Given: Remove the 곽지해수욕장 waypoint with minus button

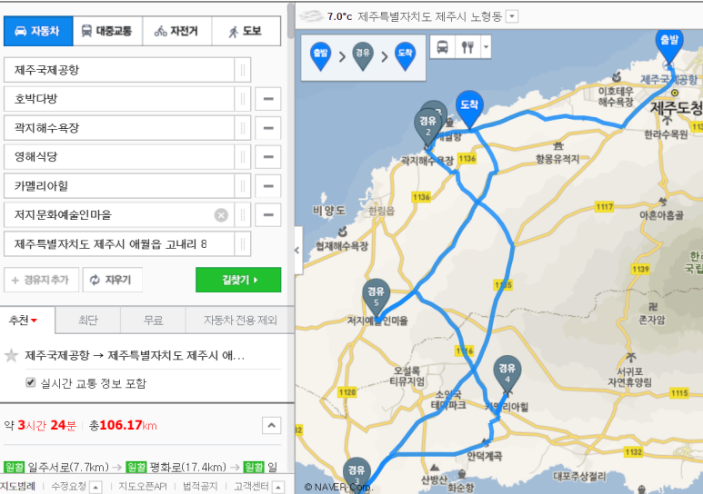Looking at the screenshot, I should pos(268,128).
